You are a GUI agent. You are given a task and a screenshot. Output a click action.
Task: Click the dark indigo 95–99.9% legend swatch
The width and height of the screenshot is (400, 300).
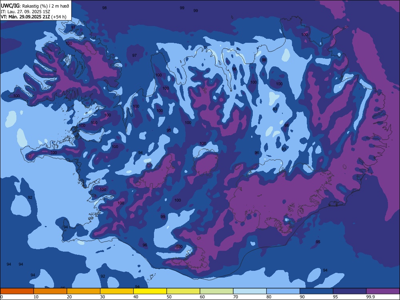click(350, 291)
